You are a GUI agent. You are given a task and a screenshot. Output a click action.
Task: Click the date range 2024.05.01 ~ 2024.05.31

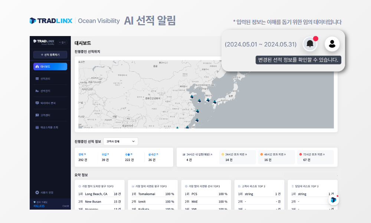click(261, 44)
